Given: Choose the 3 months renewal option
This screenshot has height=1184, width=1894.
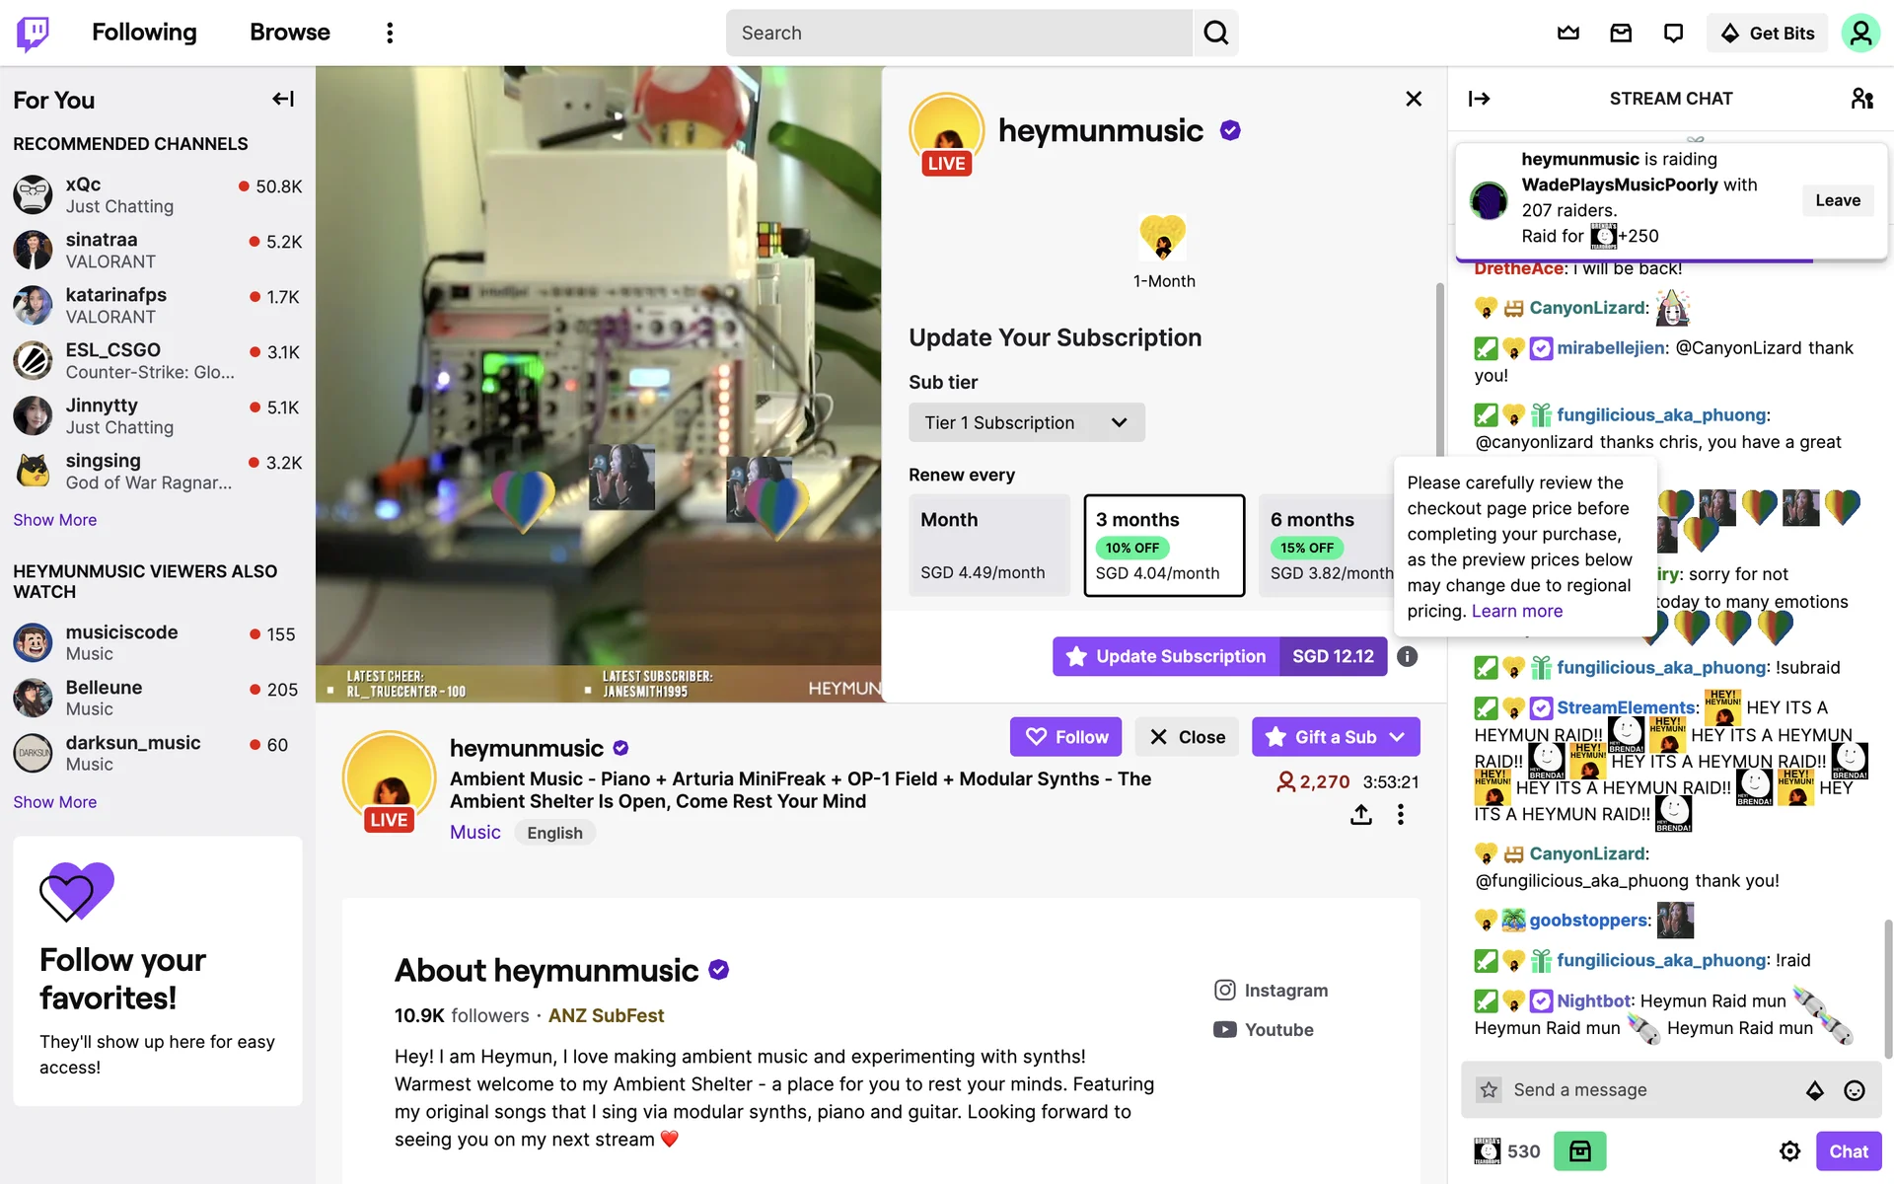Looking at the screenshot, I should coord(1164,546).
